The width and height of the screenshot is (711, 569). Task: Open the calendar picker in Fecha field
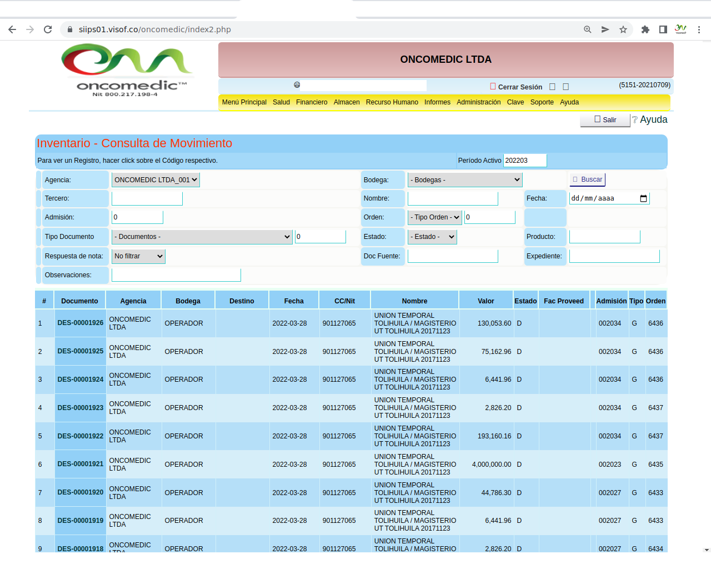643,198
